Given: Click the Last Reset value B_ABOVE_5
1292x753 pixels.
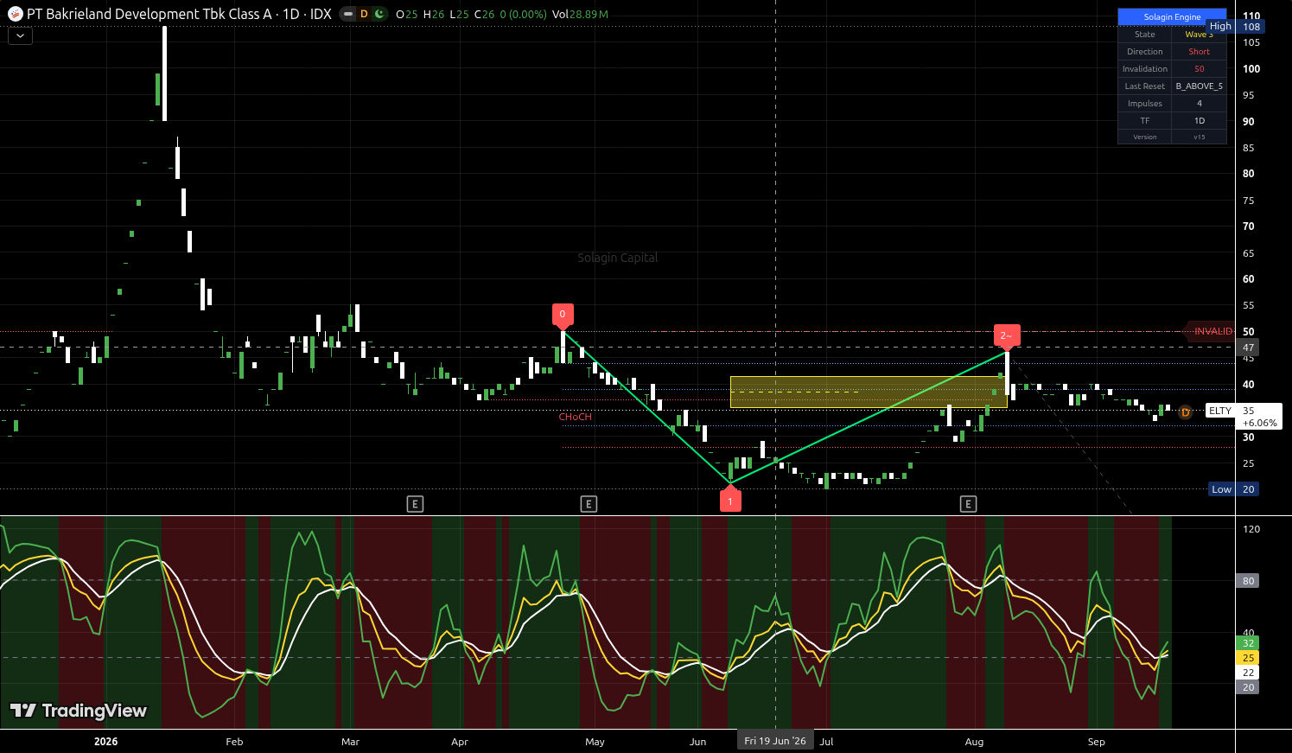Looking at the screenshot, I should (x=1199, y=86).
